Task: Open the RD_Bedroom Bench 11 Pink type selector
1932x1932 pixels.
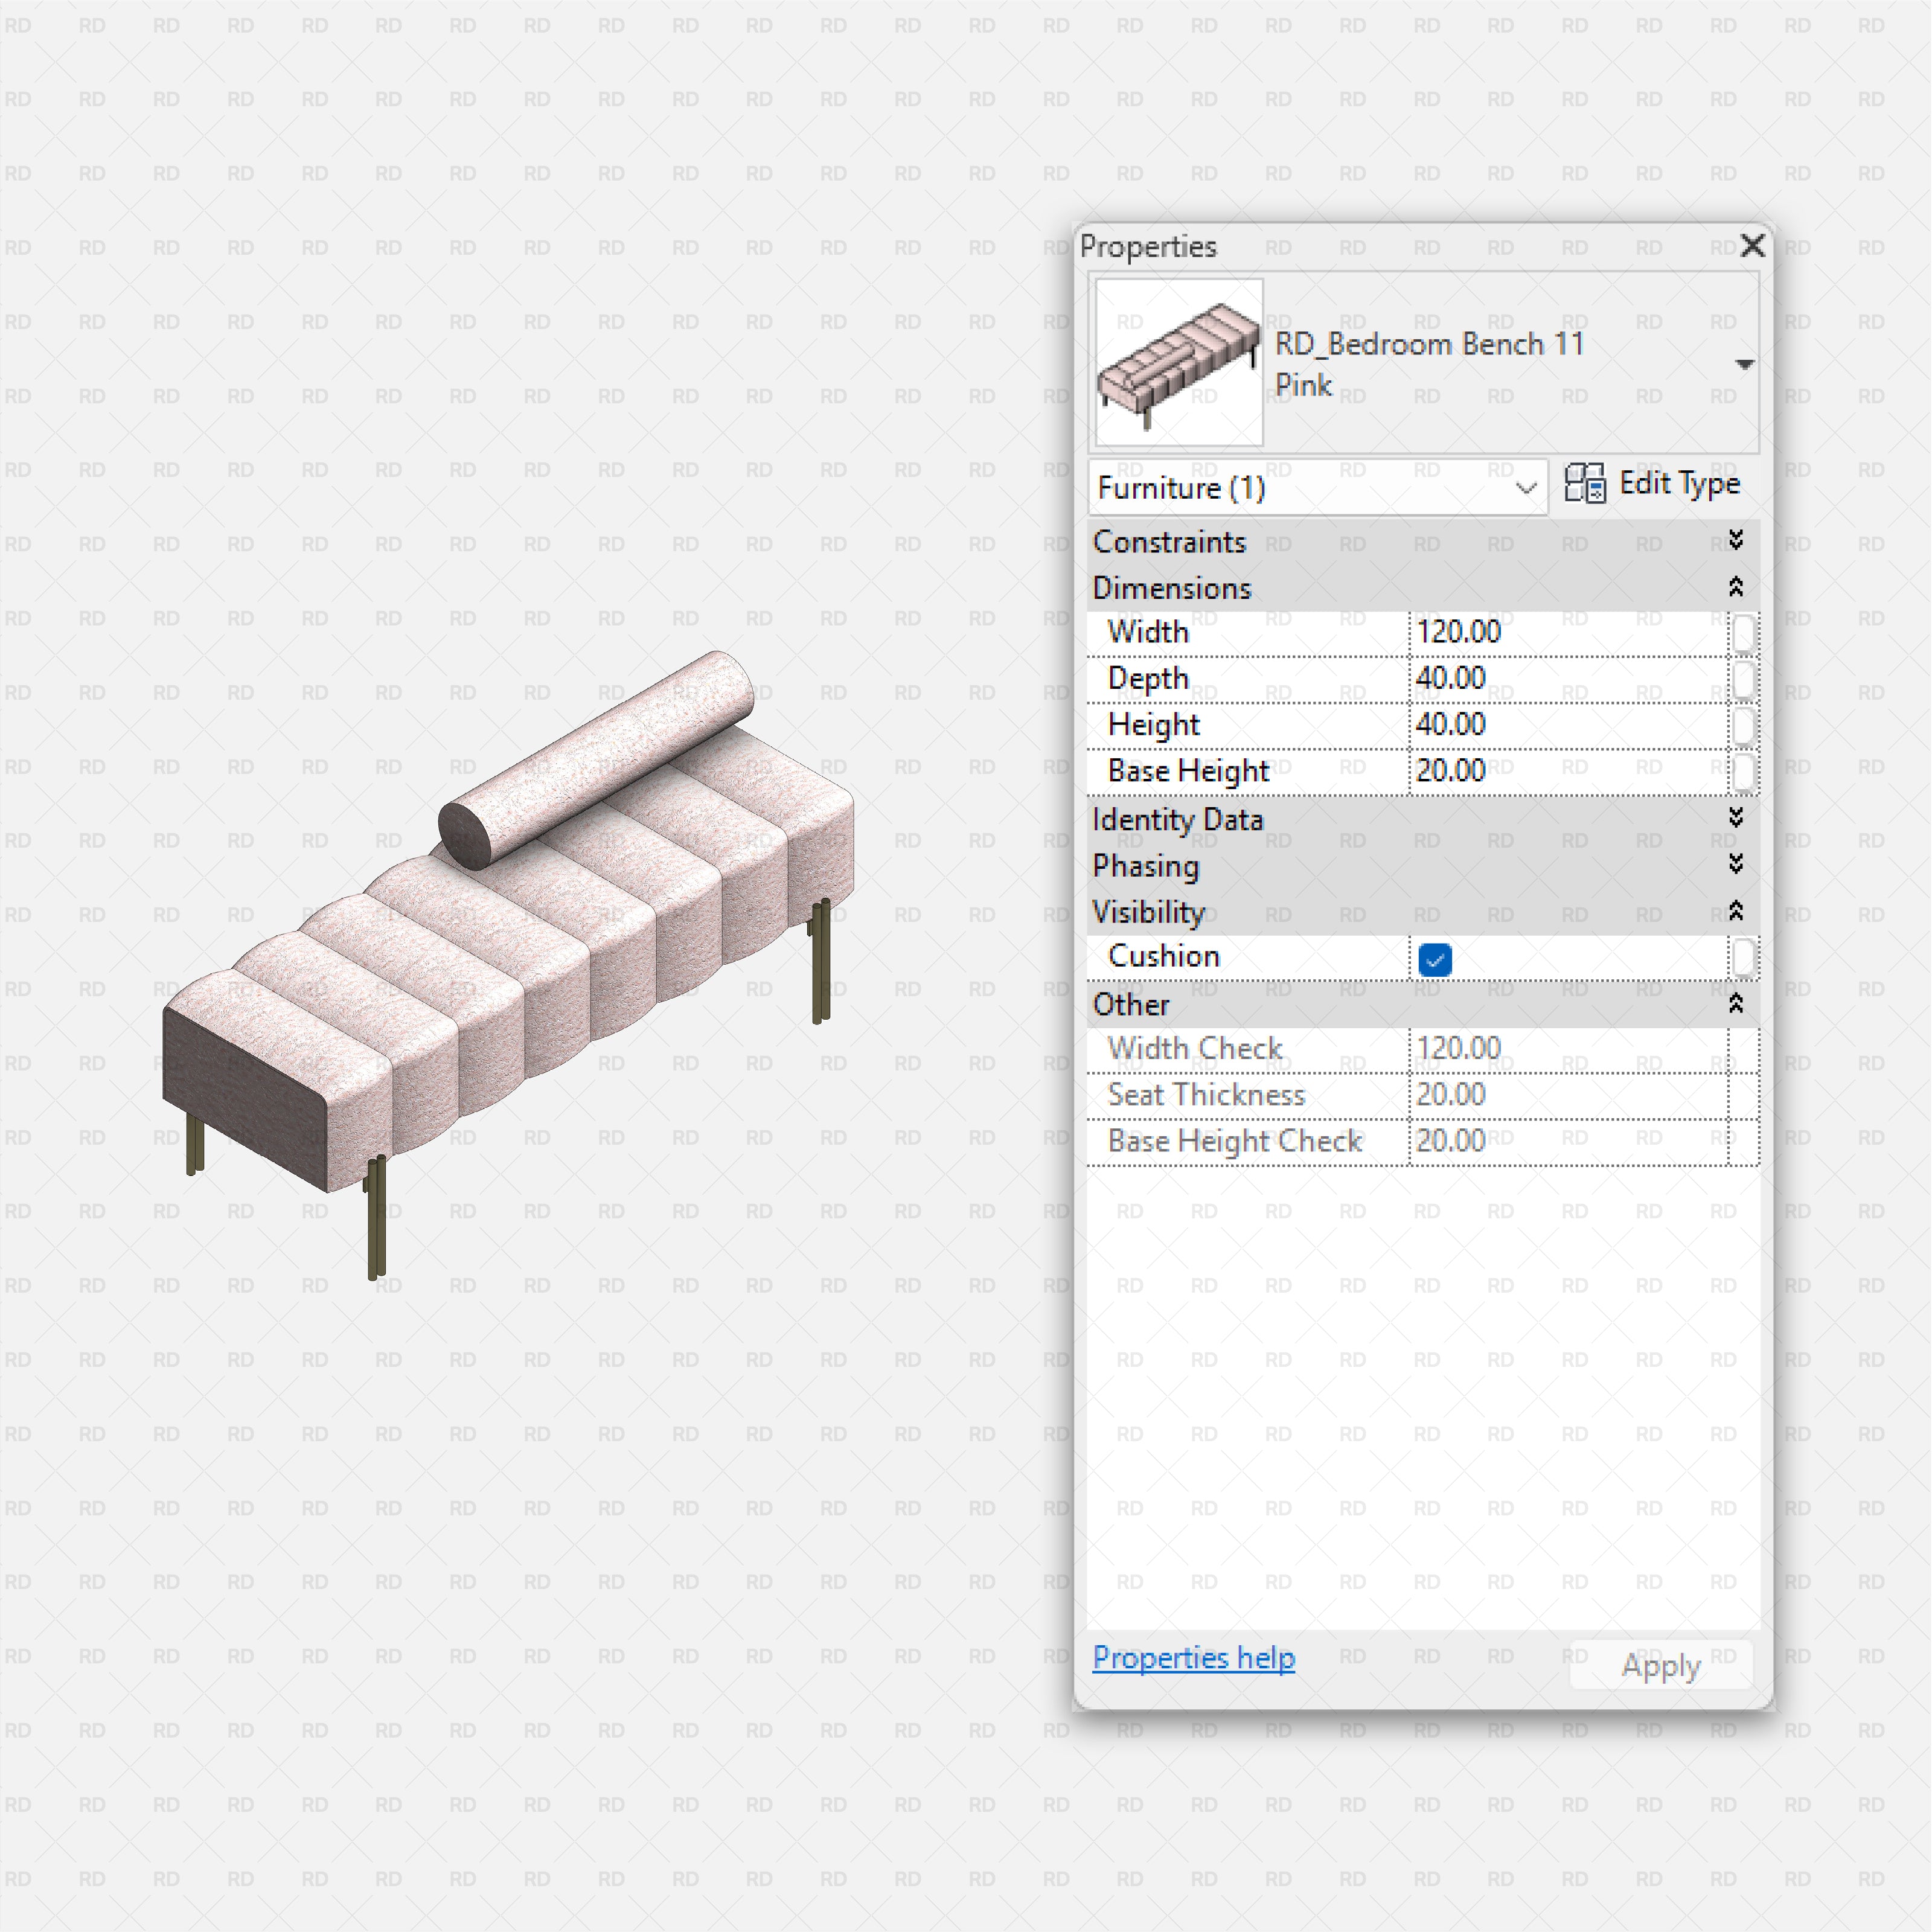Action: [1744, 364]
